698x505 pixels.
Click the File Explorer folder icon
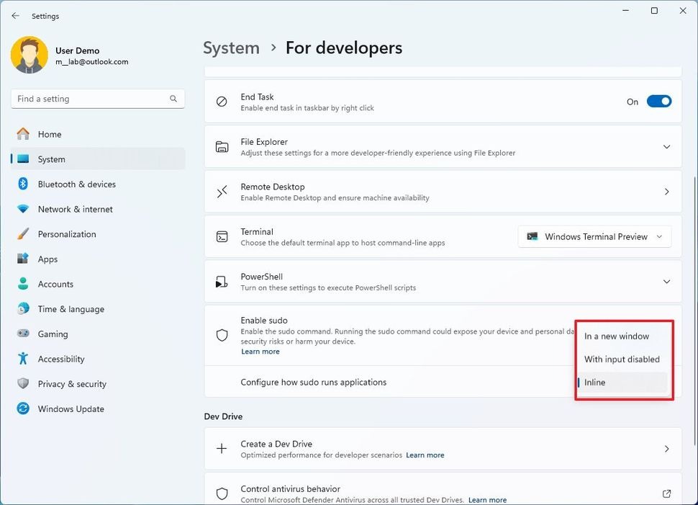pos(222,147)
